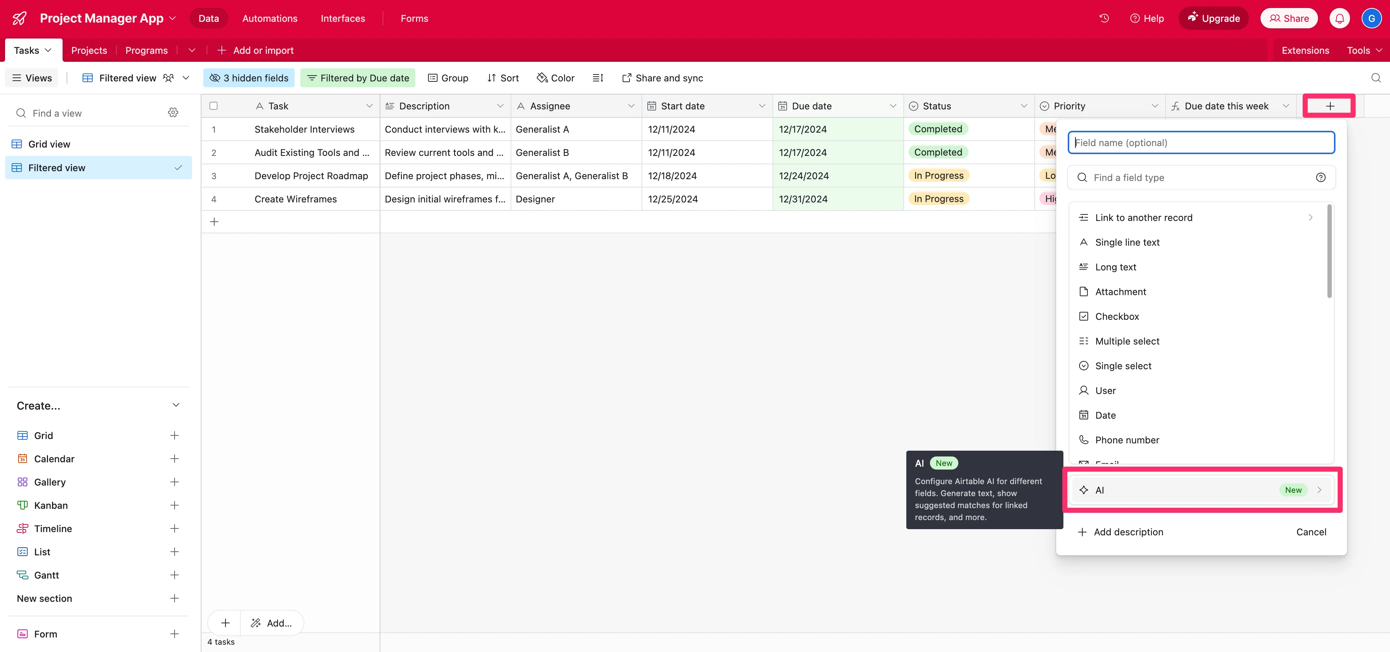The height and width of the screenshot is (652, 1390).
Task: Toggle the select all rows checkbox
Action: click(x=214, y=106)
